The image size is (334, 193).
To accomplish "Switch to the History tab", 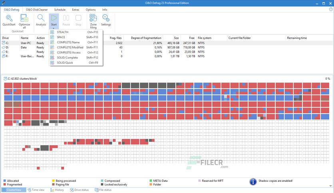I will pos(57,190).
